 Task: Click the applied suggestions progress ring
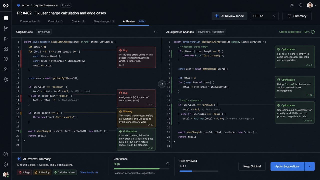[x=313, y=32]
